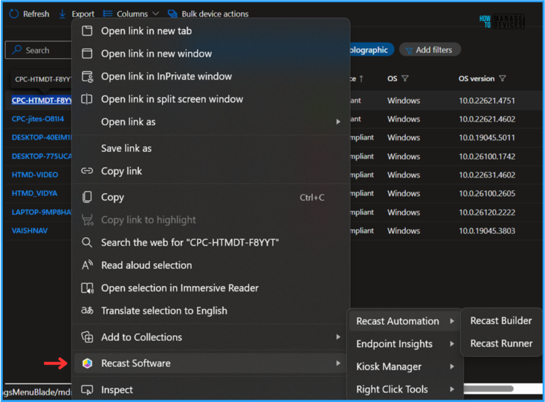This screenshot has width=545, height=402.
Task: Click the chain icon beside Copy link
Action: pyautogui.click(x=87, y=171)
